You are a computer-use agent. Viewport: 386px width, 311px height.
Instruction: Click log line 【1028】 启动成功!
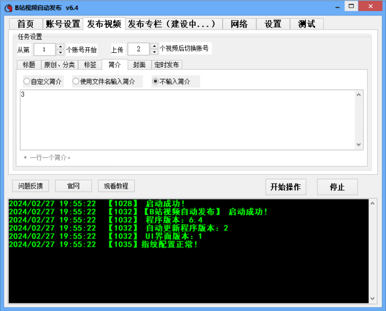coord(97,204)
